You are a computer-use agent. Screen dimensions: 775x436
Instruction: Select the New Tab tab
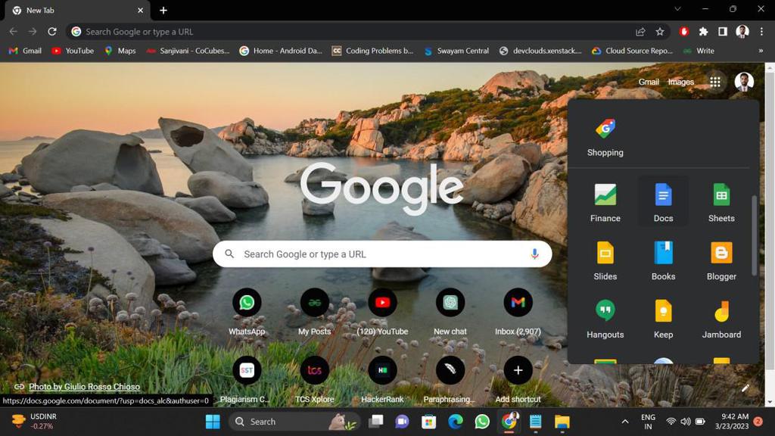click(x=76, y=11)
